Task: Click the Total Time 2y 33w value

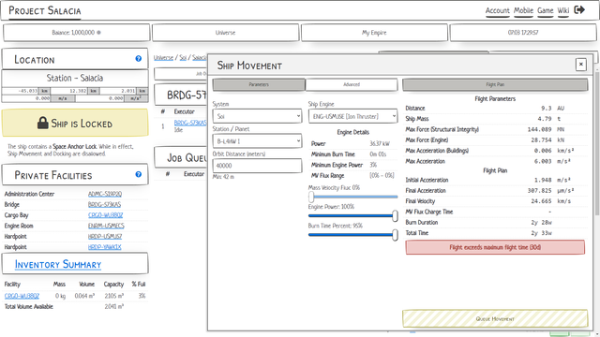Action: (541, 233)
